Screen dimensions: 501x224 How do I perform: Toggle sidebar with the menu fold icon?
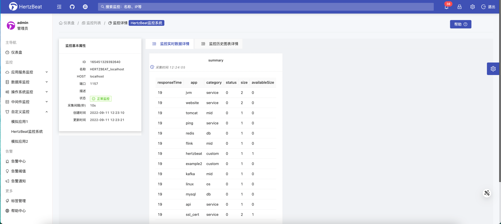click(x=59, y=7)
